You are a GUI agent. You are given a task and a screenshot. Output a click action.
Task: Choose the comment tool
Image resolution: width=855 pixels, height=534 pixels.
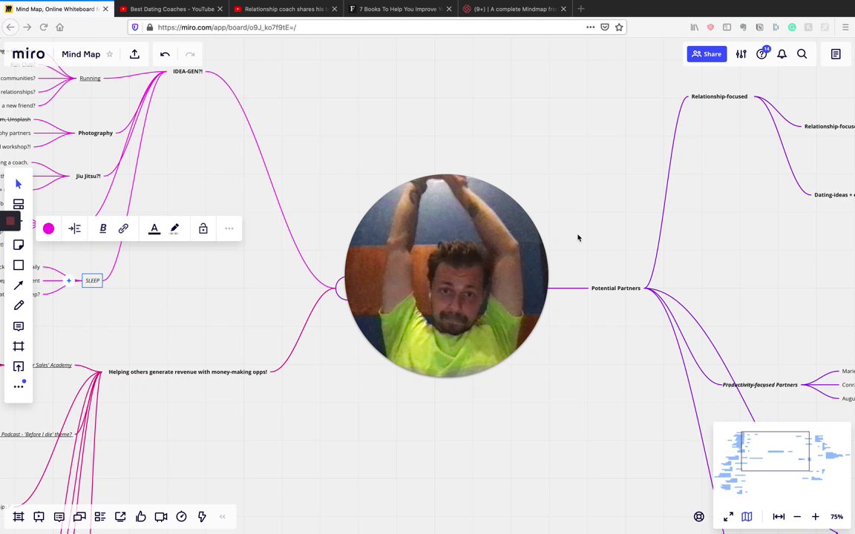point(19,326)
